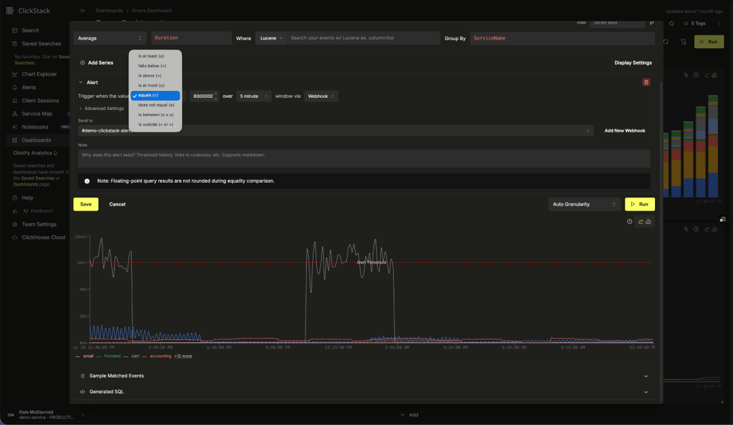The width and height of the screenshot is (733, 425).
Task: Expand Advanced Settings section
Action: (101, 109)
